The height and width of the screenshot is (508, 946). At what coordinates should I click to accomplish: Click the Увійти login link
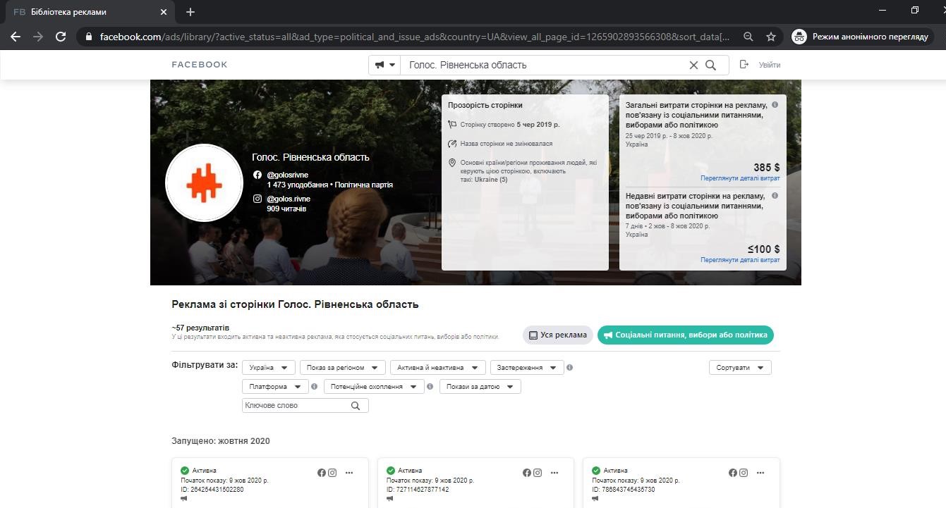click(x=770, y=65)
